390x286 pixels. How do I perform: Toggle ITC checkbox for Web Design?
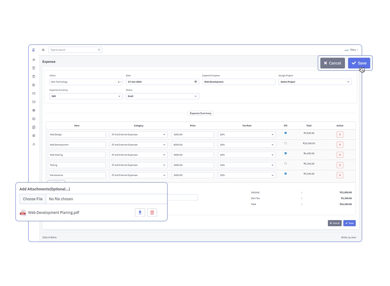(x=285, y=133)
